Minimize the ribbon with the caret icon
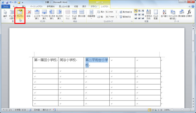This screenshot has height=113, width=196. (190, 6)
